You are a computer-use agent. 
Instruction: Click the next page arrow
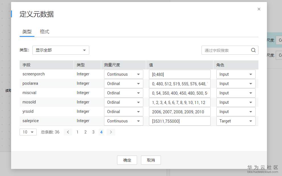111,132
